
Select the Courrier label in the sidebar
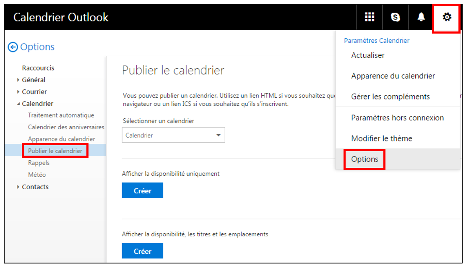(x=34, y=91)
